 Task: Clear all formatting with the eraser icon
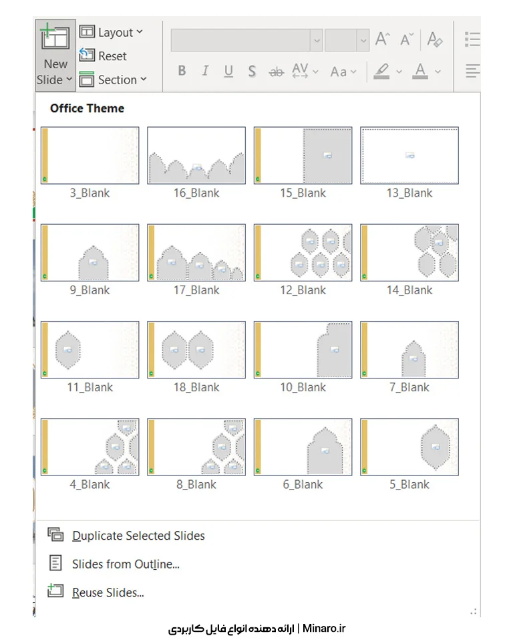(435, 39)
